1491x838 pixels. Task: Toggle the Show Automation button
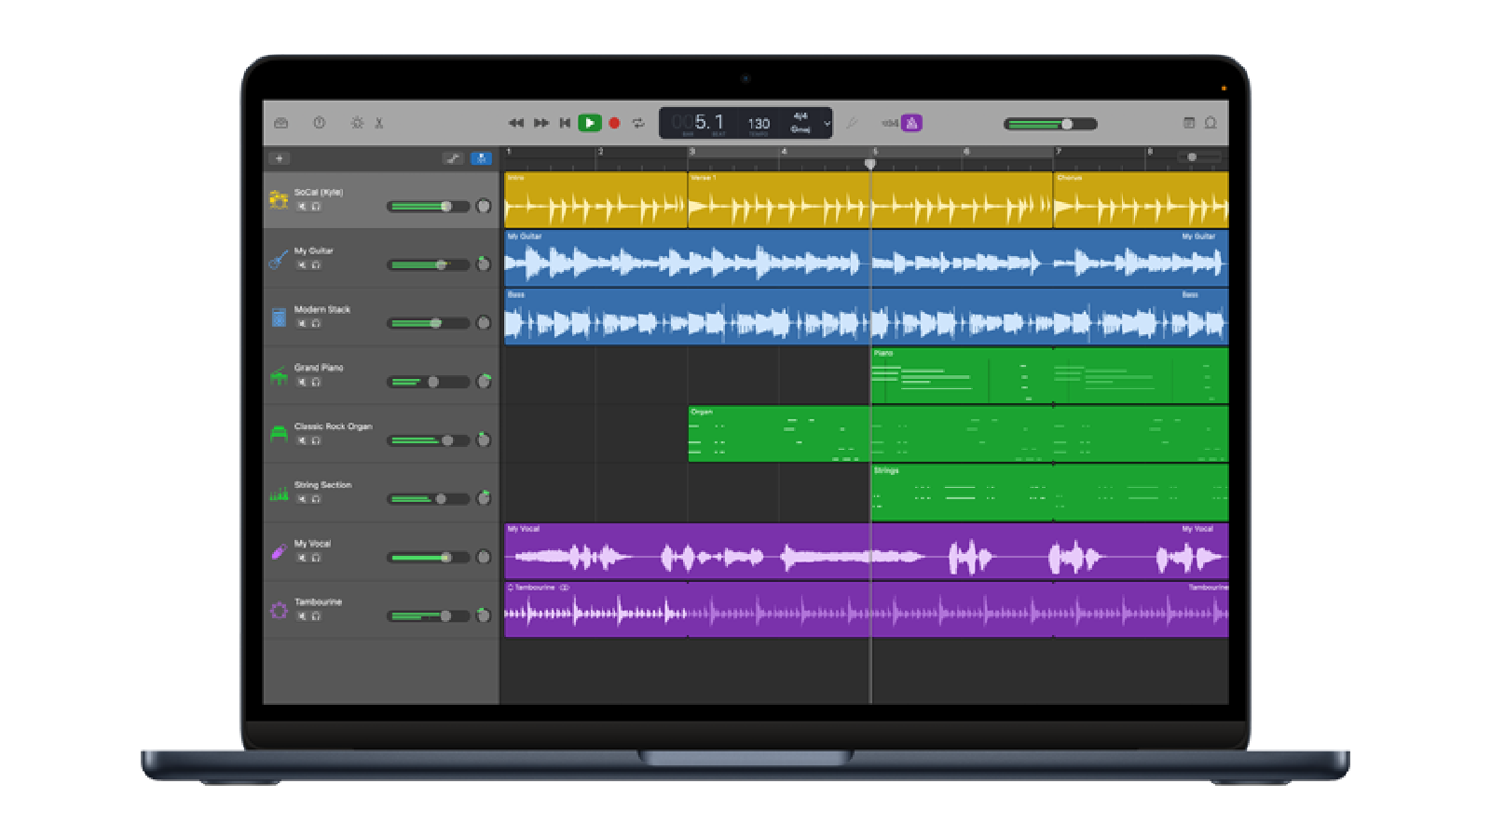coord(453,158)
